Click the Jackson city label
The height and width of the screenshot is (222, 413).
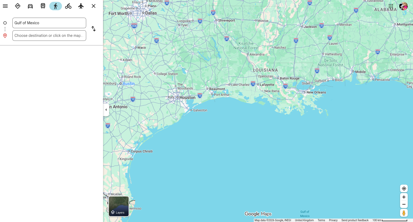tap(310, 27)
